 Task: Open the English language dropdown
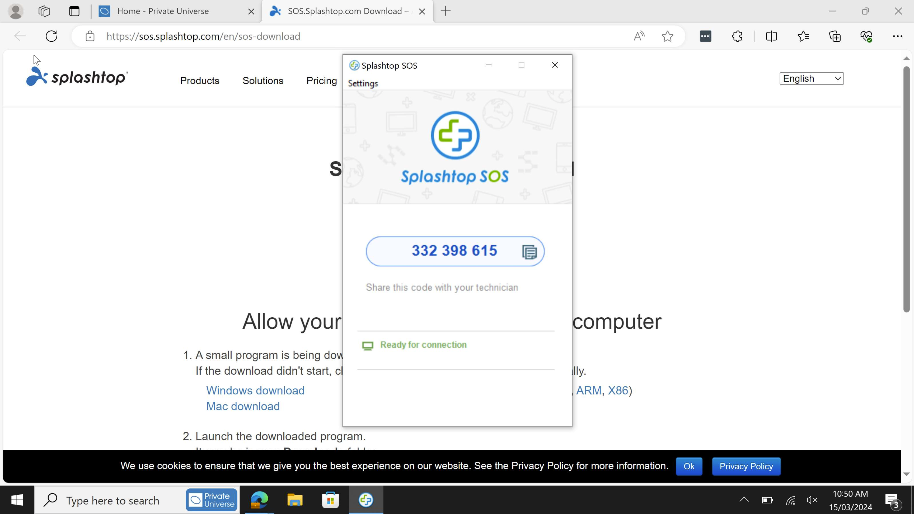click(x=812, y=78)
